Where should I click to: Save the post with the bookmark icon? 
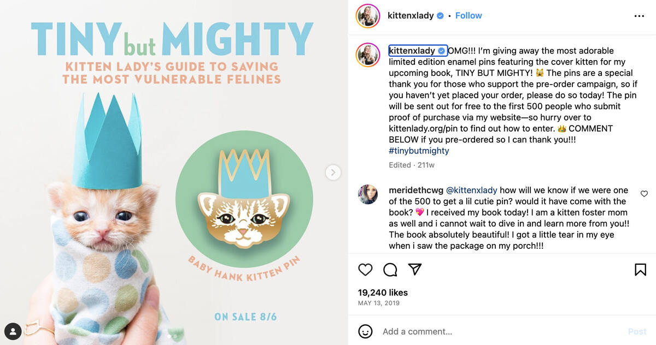click(x=640, y=270)
